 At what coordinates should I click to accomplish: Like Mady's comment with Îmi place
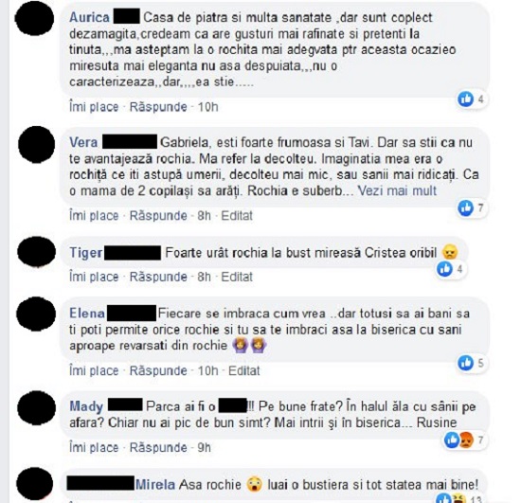94,447
